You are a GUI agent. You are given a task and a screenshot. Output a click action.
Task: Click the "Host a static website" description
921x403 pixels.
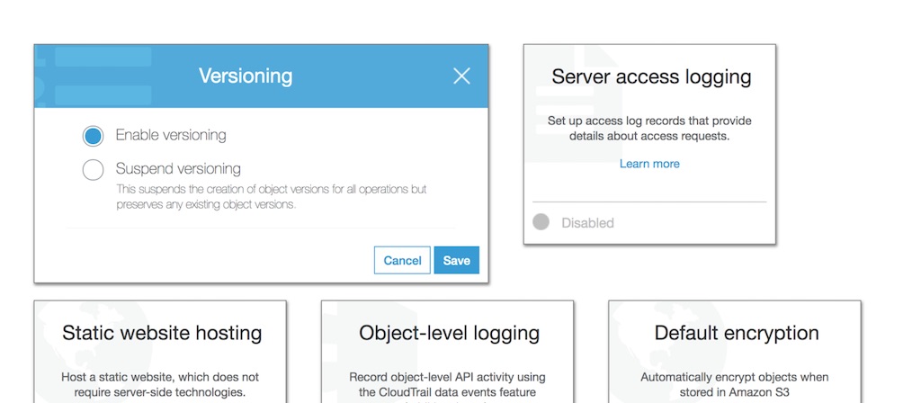coord(160,384)
